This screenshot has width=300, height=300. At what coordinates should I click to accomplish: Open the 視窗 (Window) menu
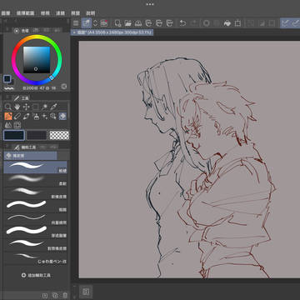point(75,13)
